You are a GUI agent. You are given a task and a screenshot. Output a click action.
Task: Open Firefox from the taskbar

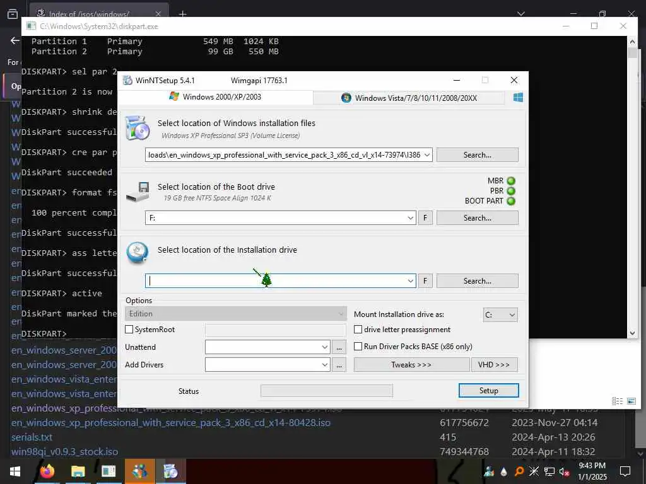47,471
